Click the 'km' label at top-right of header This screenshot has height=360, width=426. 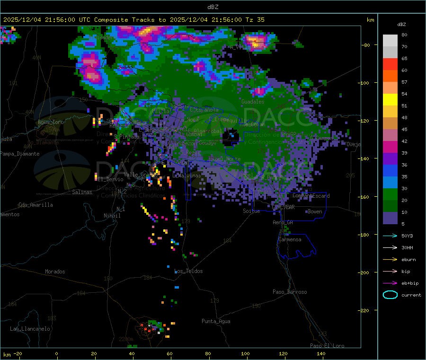[370, 20]
